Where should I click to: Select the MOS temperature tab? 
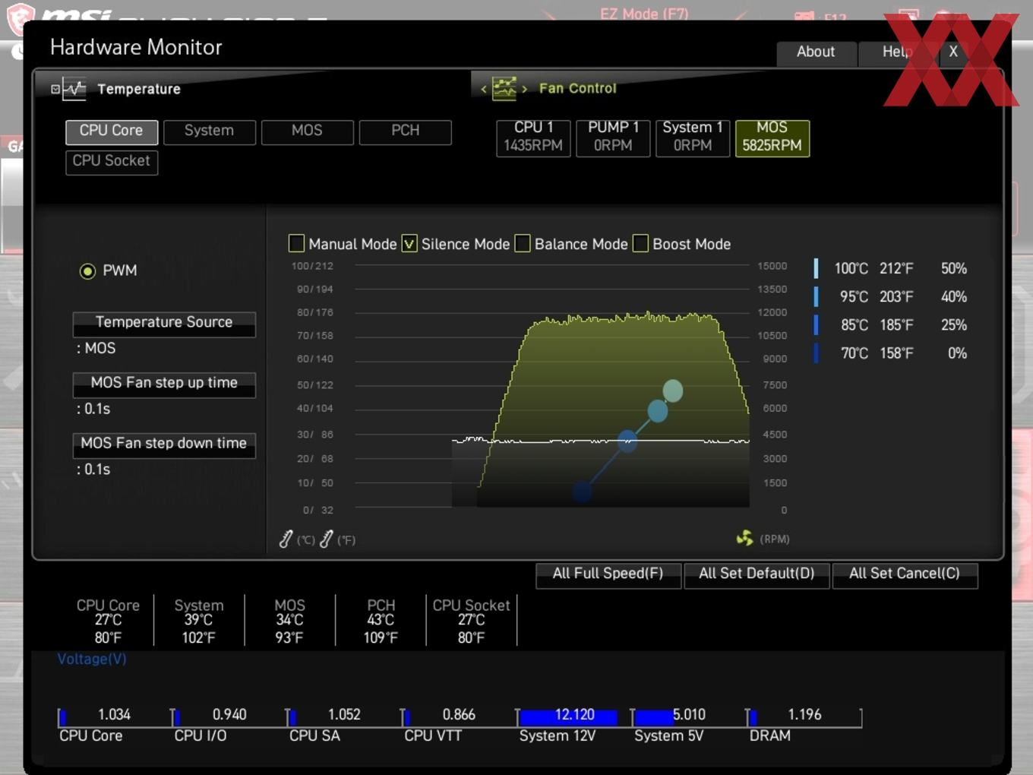pyautogui.click(x=308, y=131)
